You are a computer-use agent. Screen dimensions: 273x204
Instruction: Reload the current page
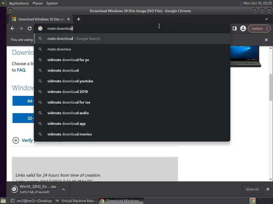click(x=30, y=28)
